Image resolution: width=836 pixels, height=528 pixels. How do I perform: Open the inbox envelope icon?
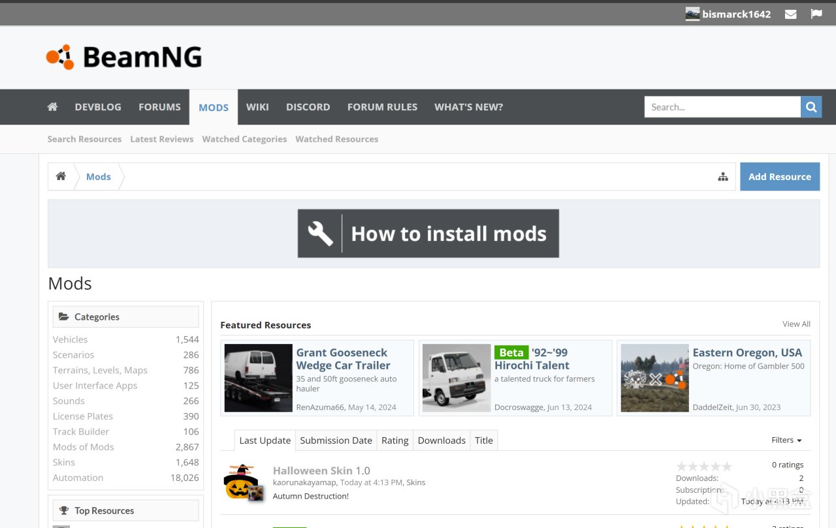click(790, 14)
